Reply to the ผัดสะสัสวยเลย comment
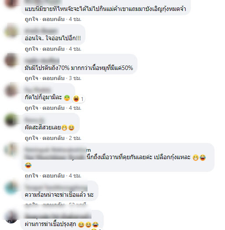Screen dimensions: 225x230 [x=53, y=138]
